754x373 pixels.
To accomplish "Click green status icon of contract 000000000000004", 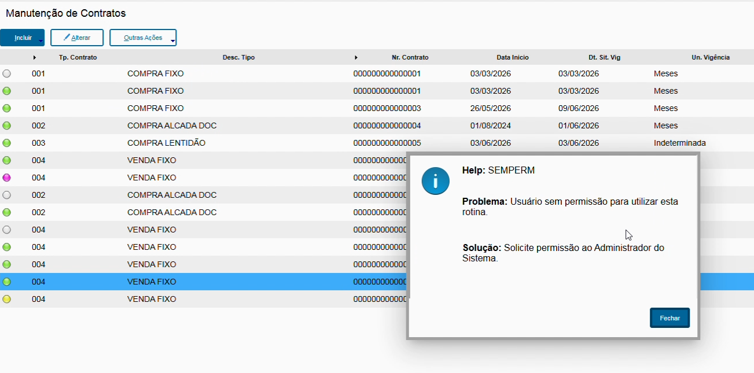I will tap(7, 125).
